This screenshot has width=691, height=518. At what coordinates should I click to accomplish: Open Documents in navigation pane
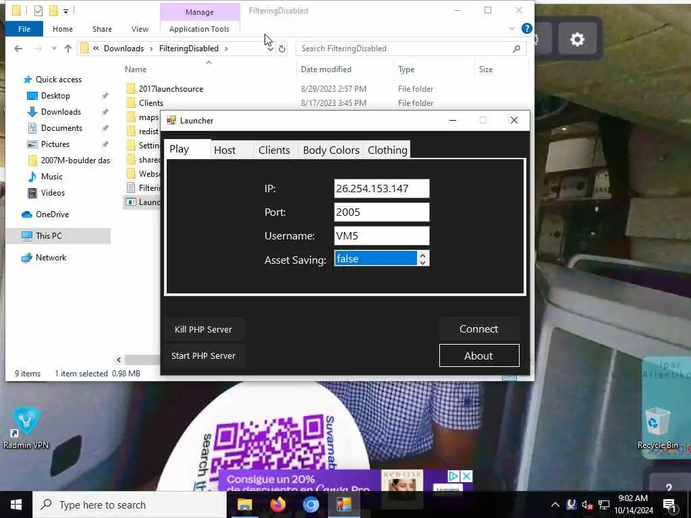[x=61, y=127]
